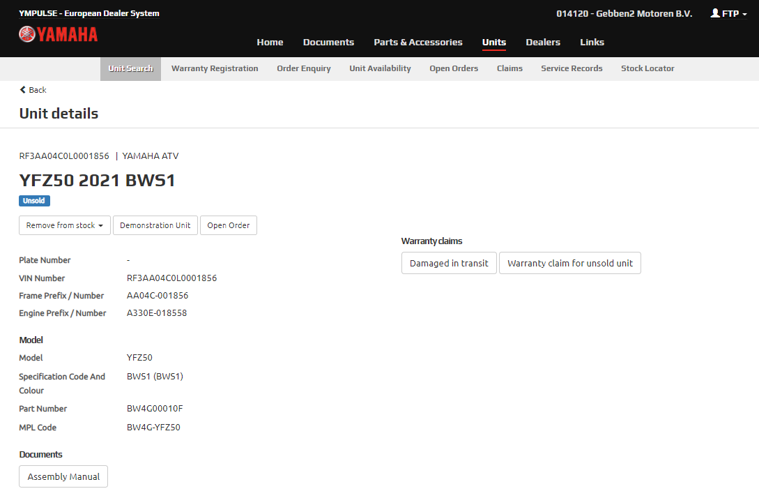Screen dimensions: 759x498
Task: Click the VIN Number value RF3AA04C0L0001856
Action: coord(172,278)
